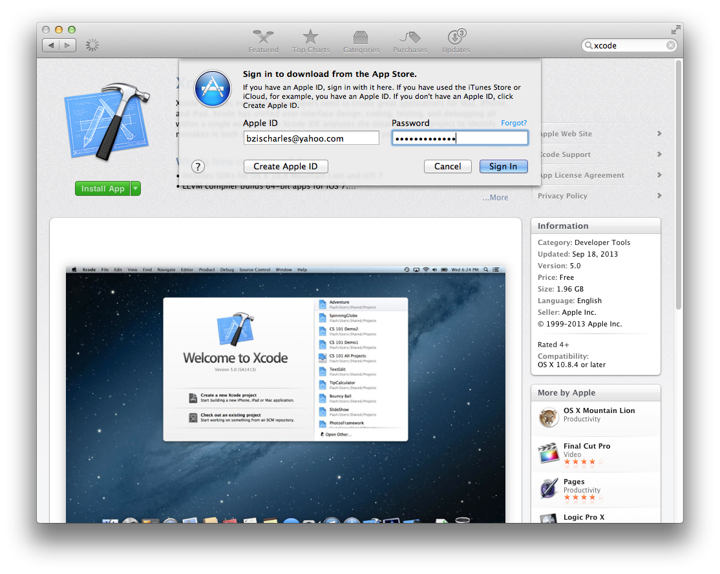Expand the Install App dropdown arrow

136,188
